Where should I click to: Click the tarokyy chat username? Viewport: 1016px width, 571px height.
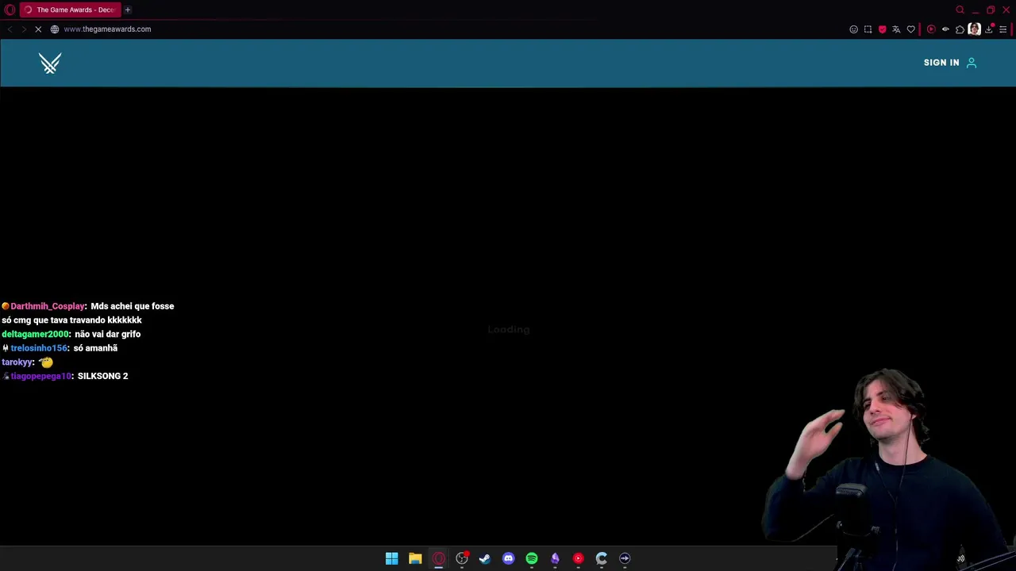tap(17, 362)
